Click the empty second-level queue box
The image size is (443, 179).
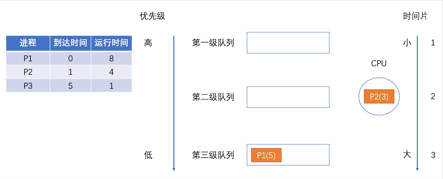pyautogui.click(x=288, y=97)
